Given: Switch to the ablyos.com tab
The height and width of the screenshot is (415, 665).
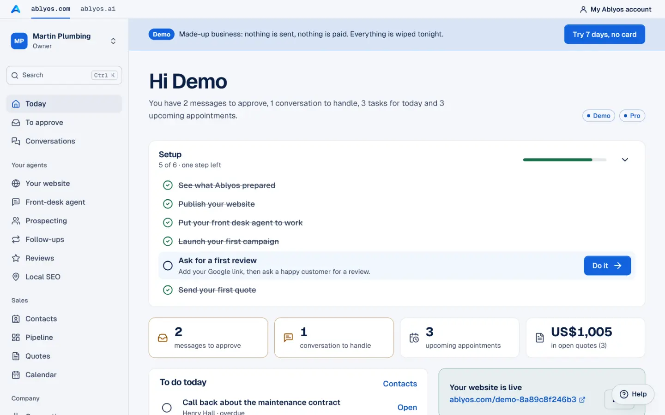Looking at the screenshot, I should 51,9.
